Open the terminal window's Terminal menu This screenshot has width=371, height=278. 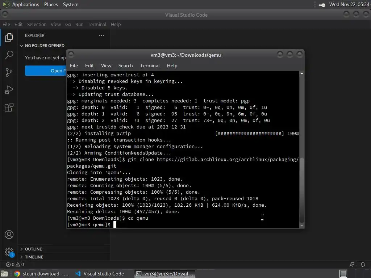[150, 66]
